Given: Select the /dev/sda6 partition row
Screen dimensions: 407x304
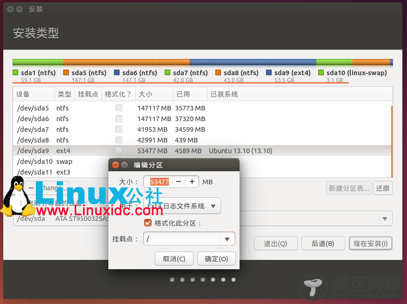Looking at the screenshot, I should coord(202,119).
